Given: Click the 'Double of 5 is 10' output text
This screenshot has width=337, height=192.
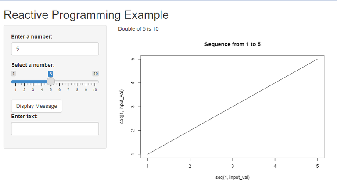Looking at the screenshot, I should click(x=138, y=29).
